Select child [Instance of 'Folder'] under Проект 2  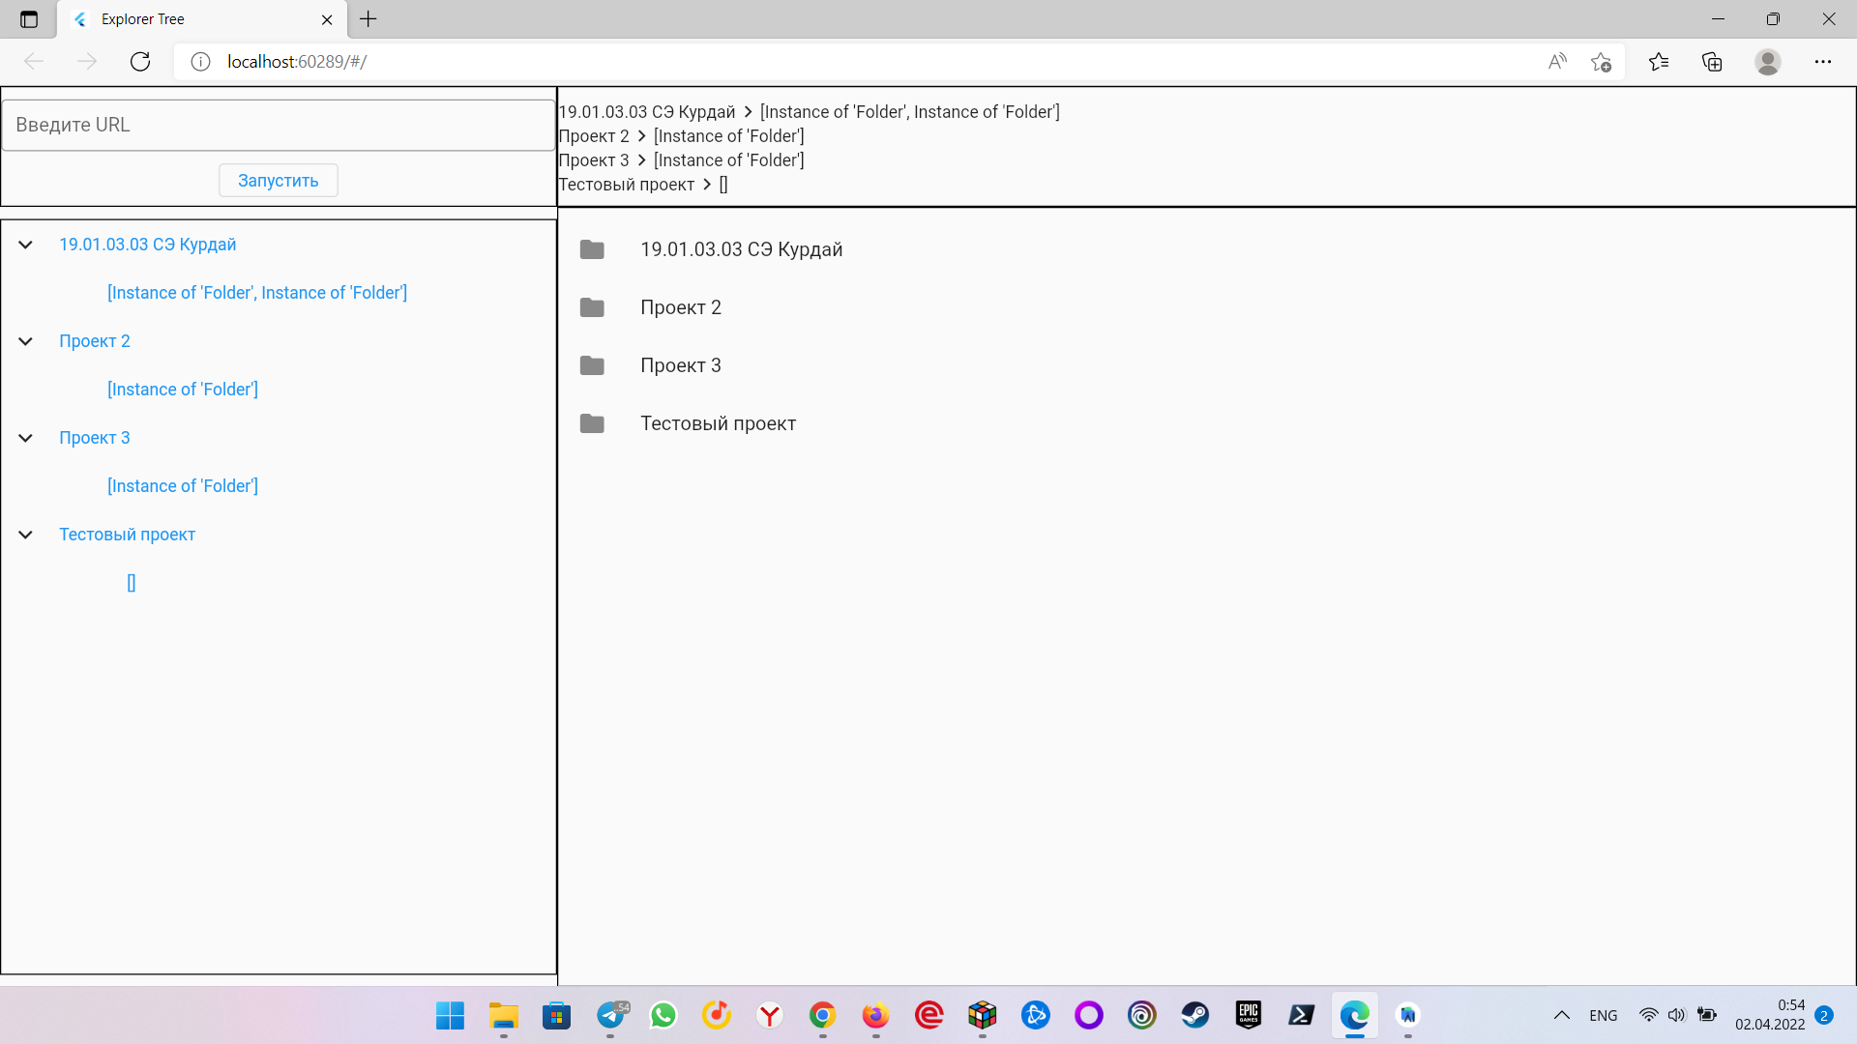(x=183, y=390)
